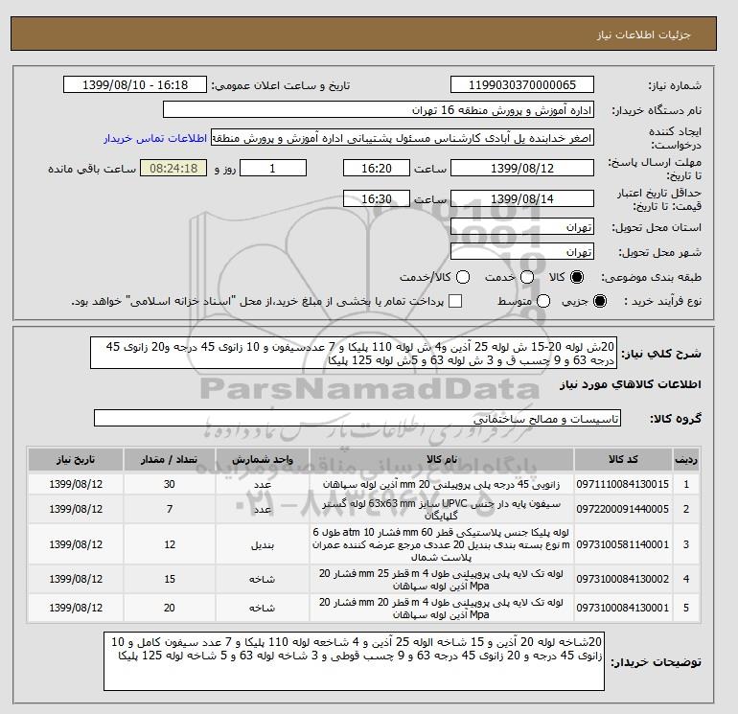The height and width of the screenshot is (714, 738).
Task: Click the شاخه unit cell in row 4
Action: [x=263, y=579]
